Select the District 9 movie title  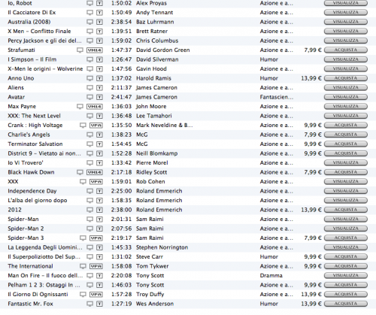[44, 153]
